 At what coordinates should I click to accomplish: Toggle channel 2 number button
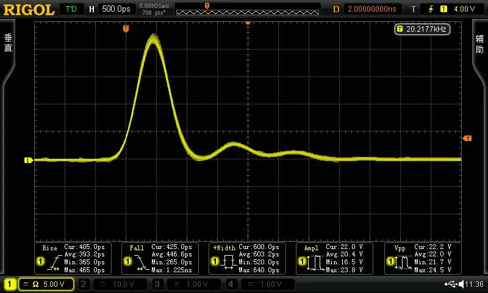pos(83,284)
